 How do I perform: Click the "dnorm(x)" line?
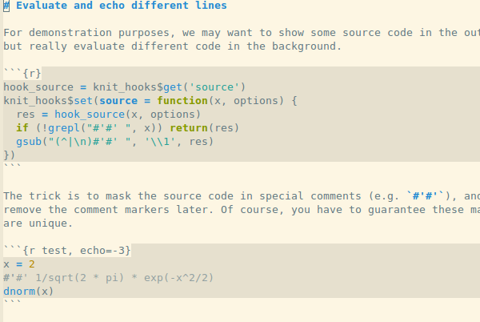[29, 291]
